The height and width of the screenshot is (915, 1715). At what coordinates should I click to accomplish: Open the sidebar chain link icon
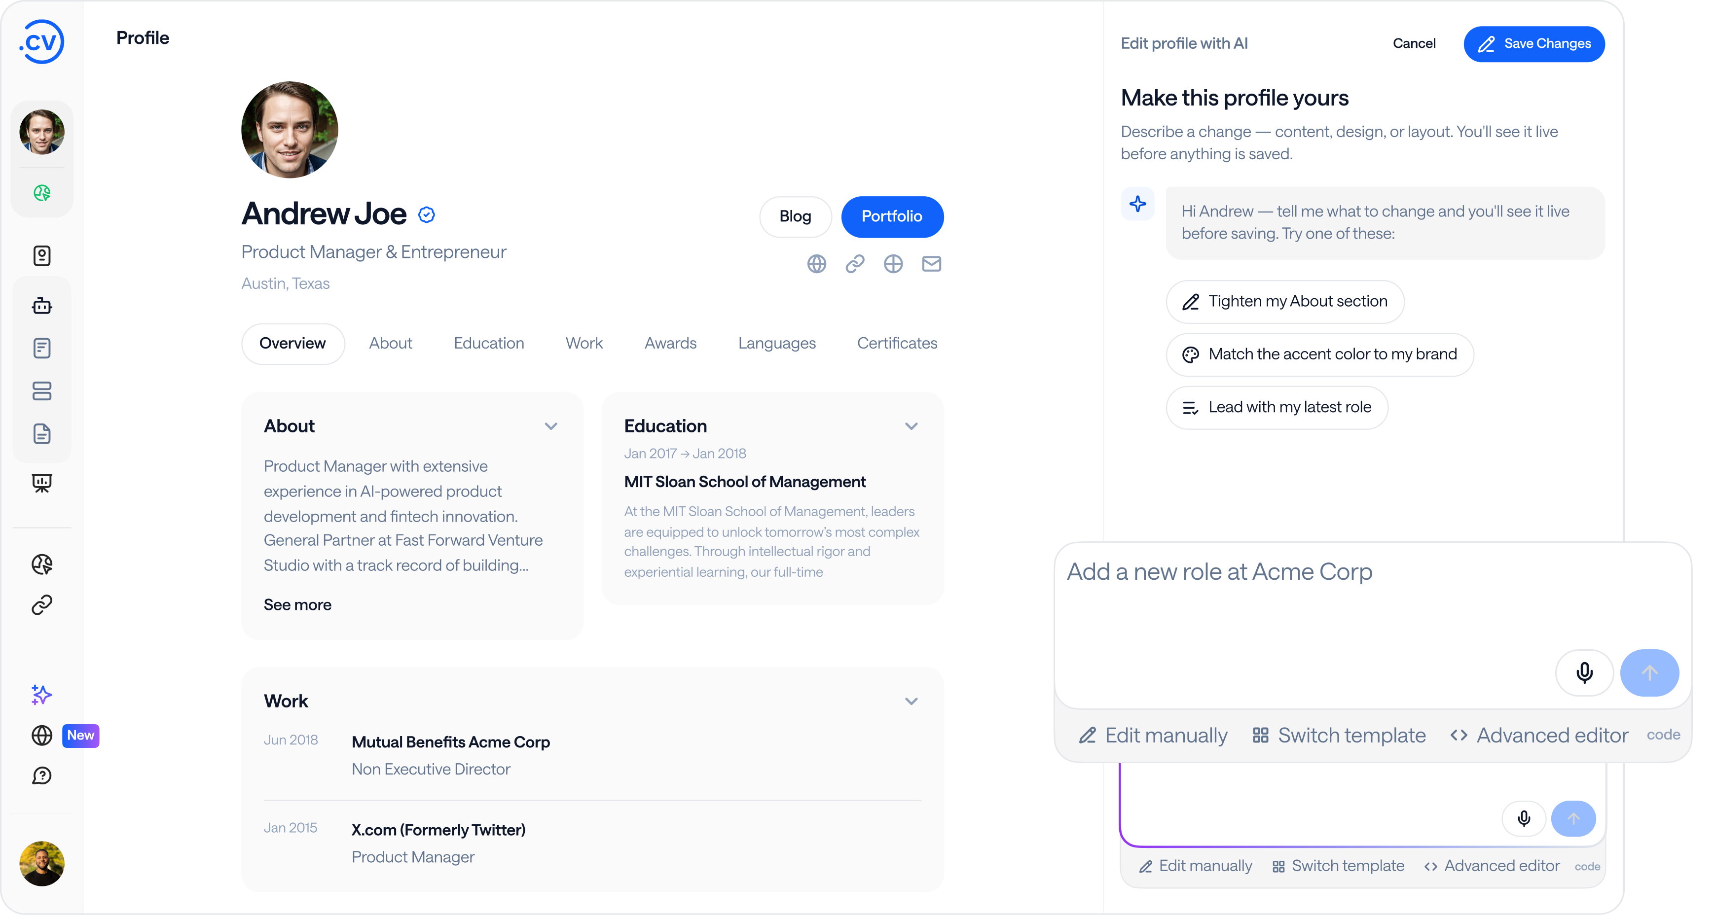(x=42, y=605)
